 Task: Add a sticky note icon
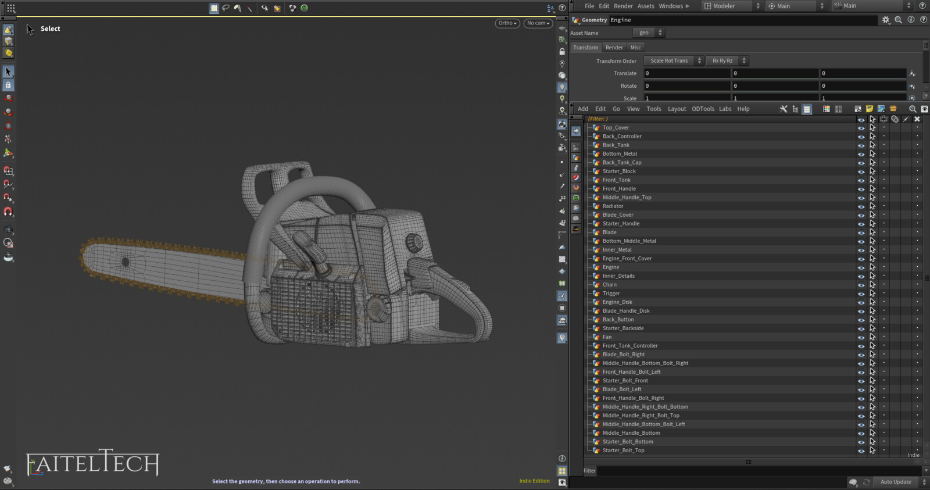tap(870, 109)
